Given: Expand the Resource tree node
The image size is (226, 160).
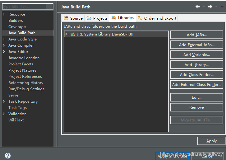Looking at the screenshot, I should 4,14.
